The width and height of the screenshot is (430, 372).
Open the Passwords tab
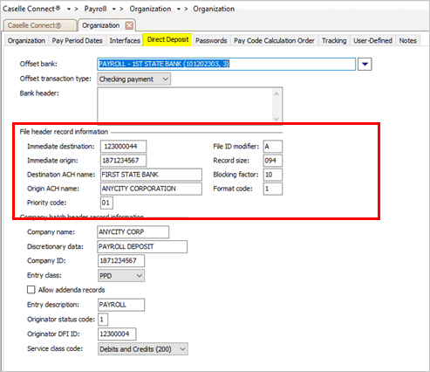coord(211,40)
